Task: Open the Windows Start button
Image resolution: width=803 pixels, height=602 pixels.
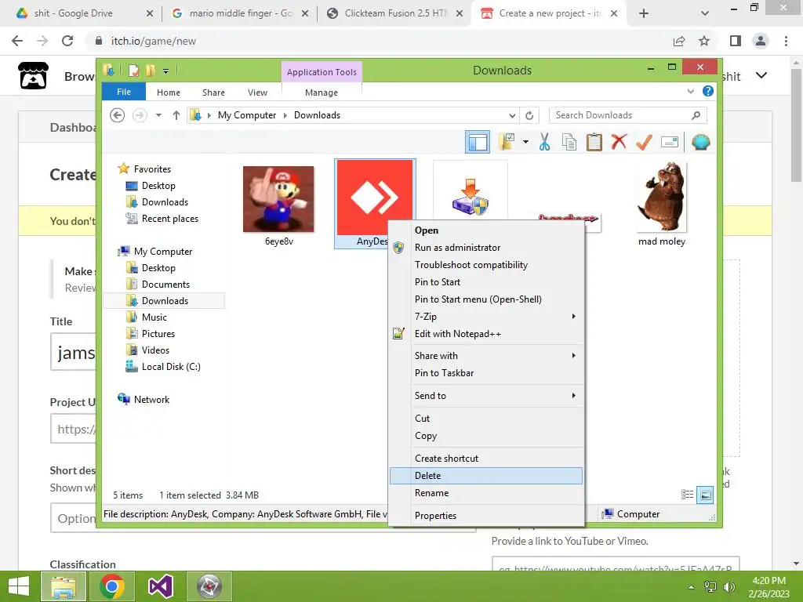Action: (19, 586)
